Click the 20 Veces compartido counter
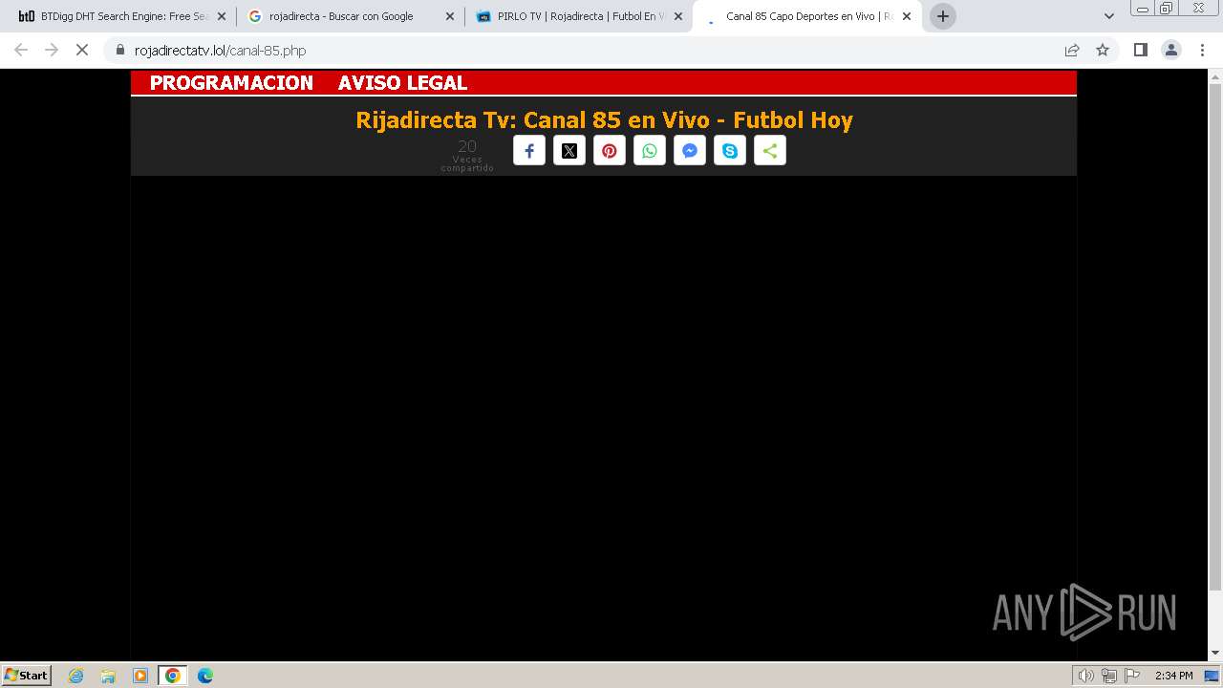This screenshot has width=1223, height=688. [x=467, y=155]
